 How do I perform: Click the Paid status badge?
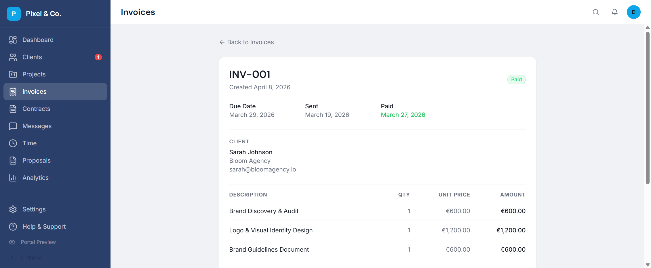[516, 80]
